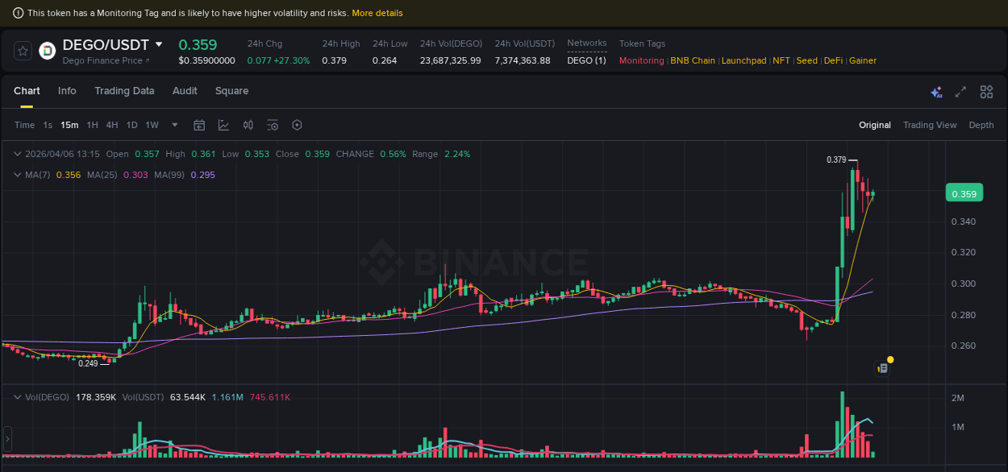The width and height of the screenshot is (1008, 472).
Task: Click the Gainer token tag
Action: [863, 60]
